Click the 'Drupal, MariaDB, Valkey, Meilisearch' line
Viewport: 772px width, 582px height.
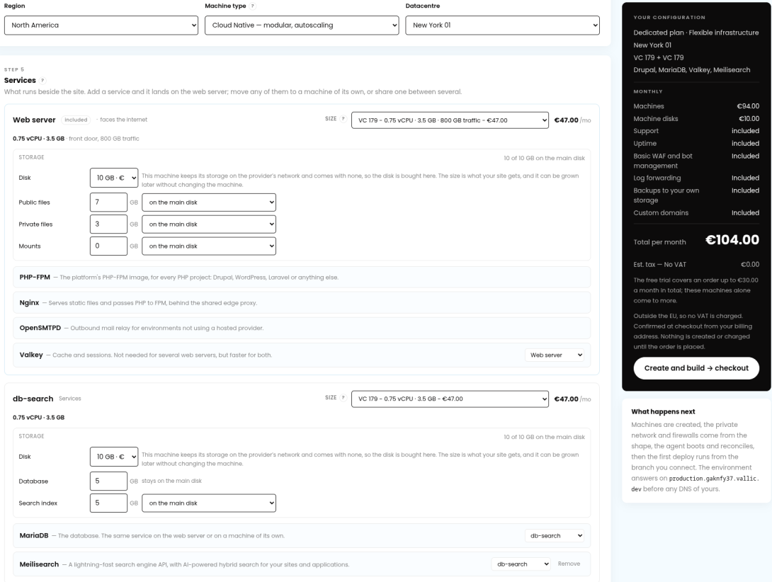pyautogui.click(x=692, y=70)
